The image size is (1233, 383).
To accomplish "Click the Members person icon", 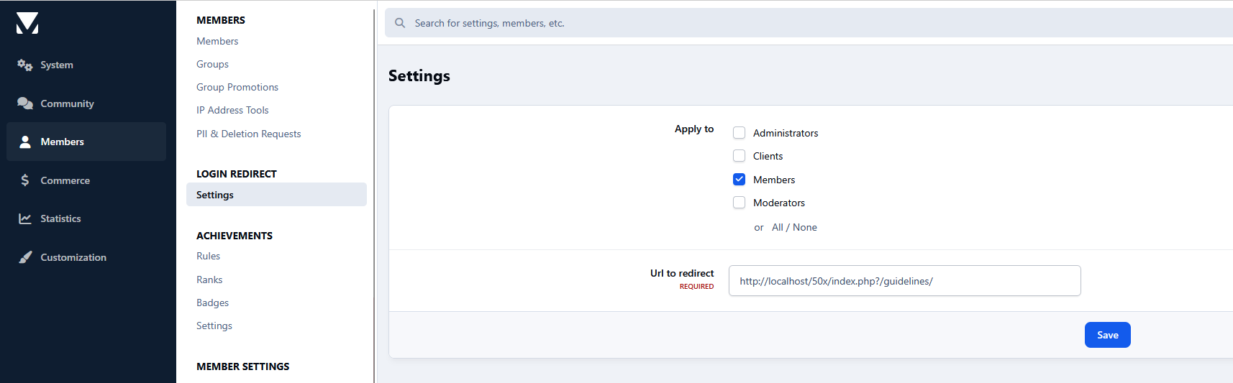I will (25, 142).
